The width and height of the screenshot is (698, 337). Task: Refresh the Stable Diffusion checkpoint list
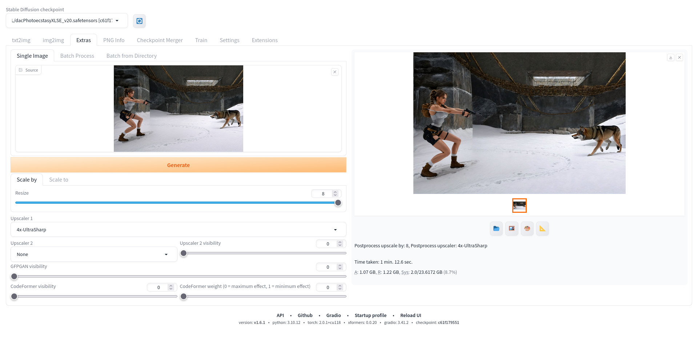coord(139,21)
